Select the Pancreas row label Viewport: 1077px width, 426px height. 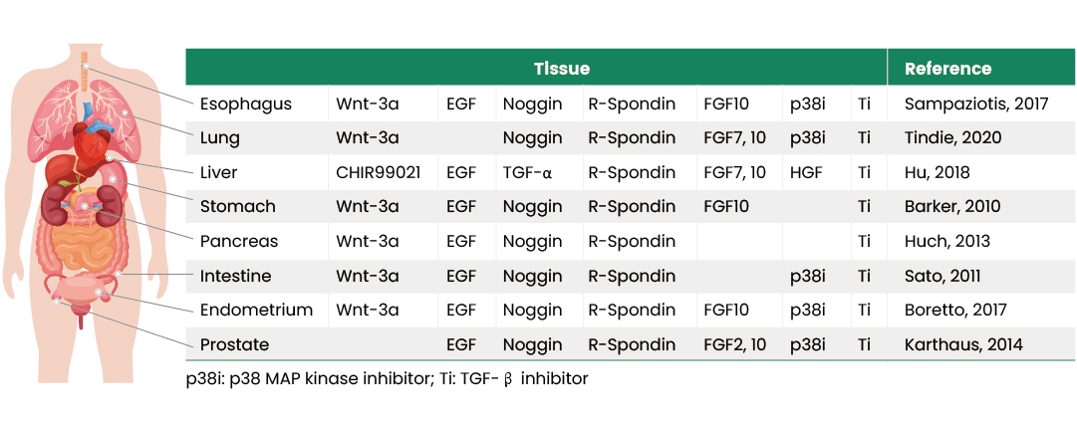[238, 241]
